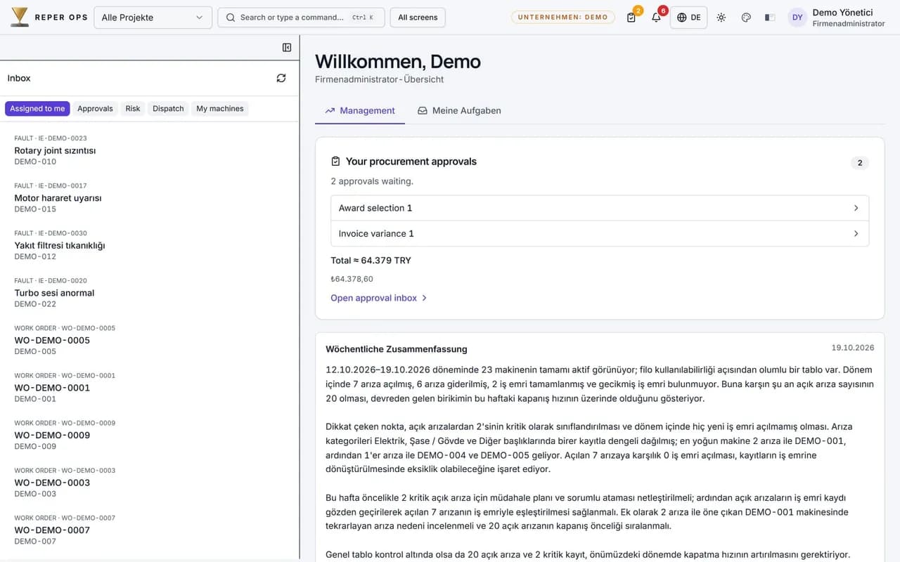Viewport: 900px width, 562px height.
Task: Click the Total ≈ 64.379 TRY text
Action: pyautogui.click(x=371, y=261)
